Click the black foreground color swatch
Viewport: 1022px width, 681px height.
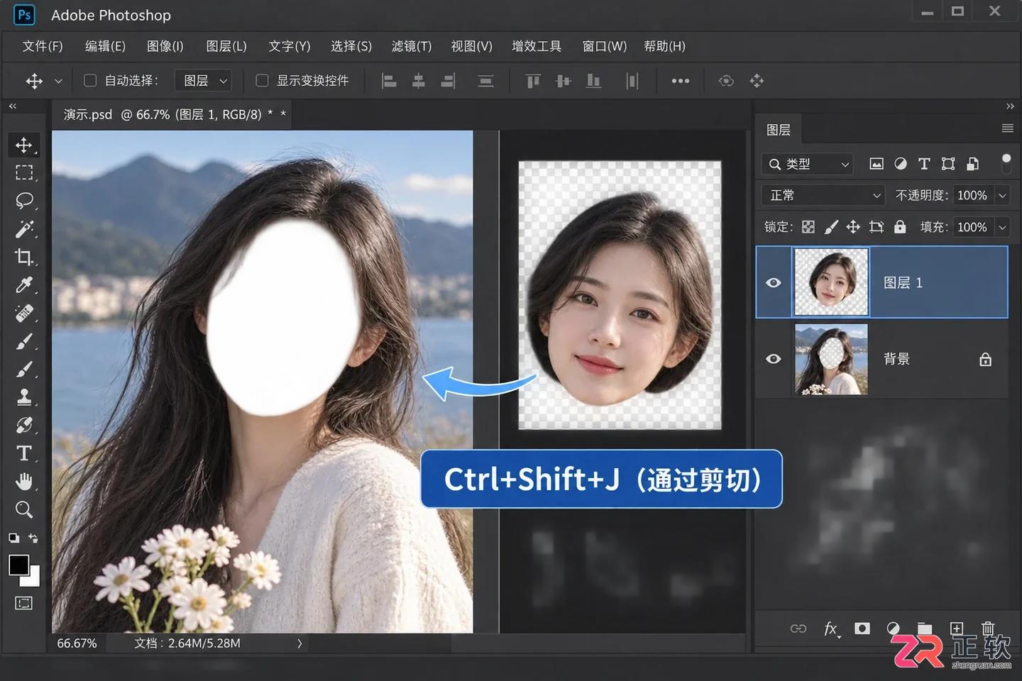tap(18, 565)
